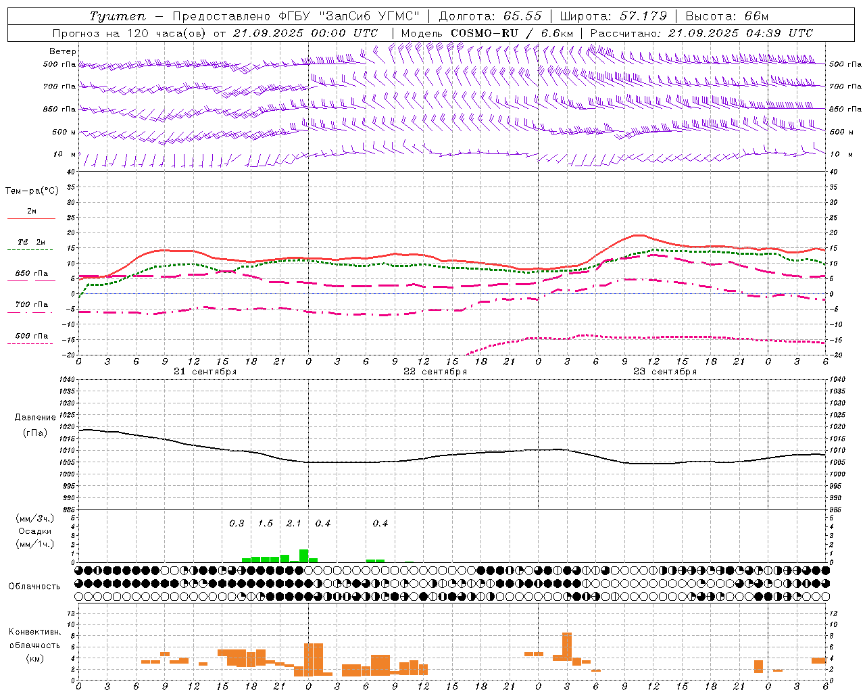Select the 'Широта: 57.179' latitude value
This screenshot has width=865, height=692.
coord(614,16)
